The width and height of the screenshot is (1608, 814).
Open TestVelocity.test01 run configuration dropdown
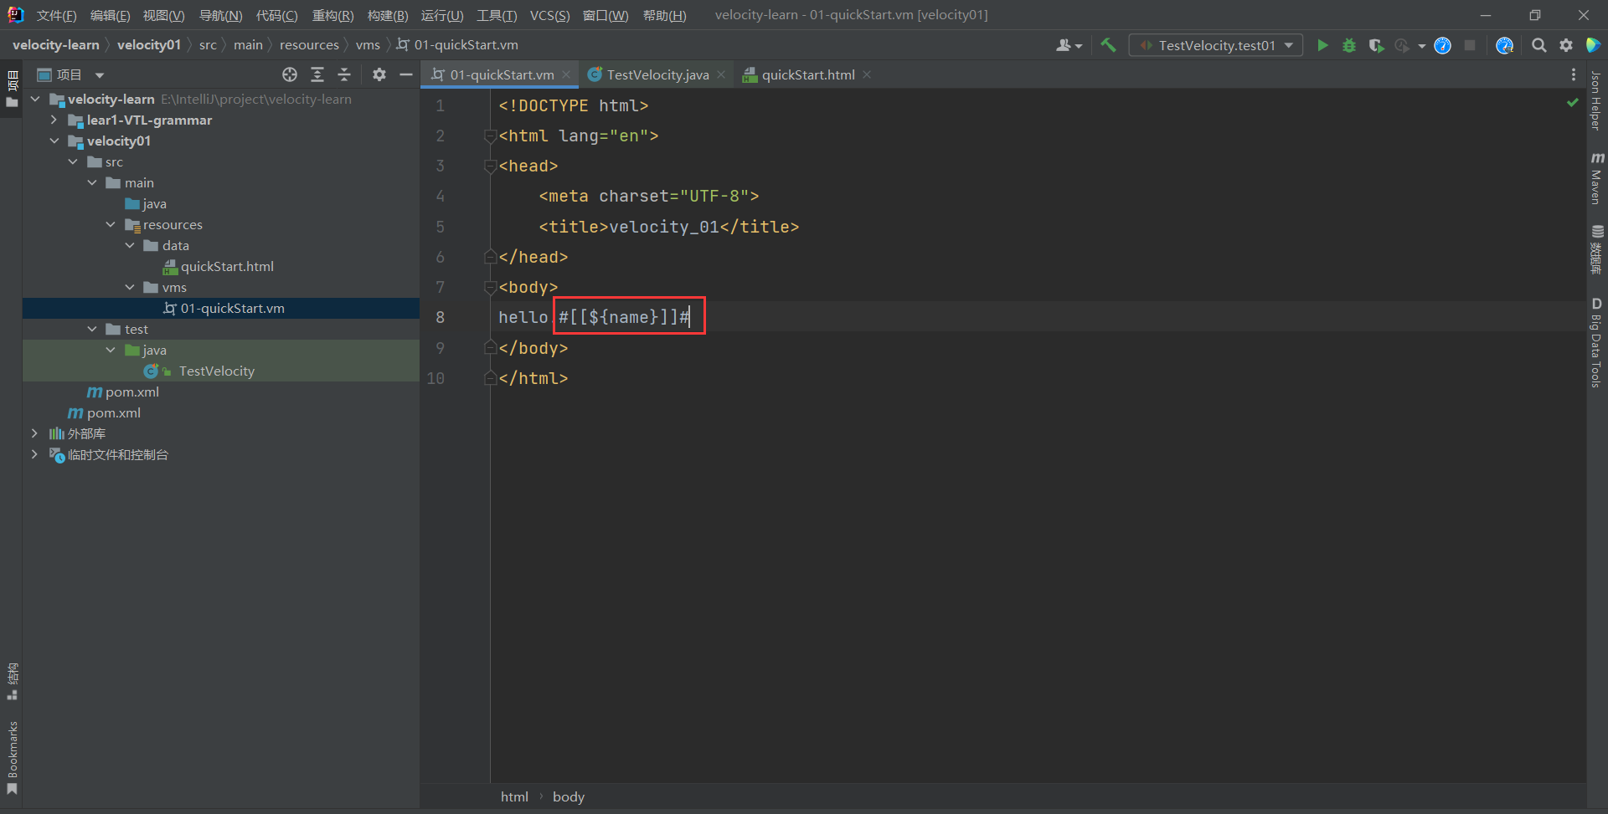1216,45
